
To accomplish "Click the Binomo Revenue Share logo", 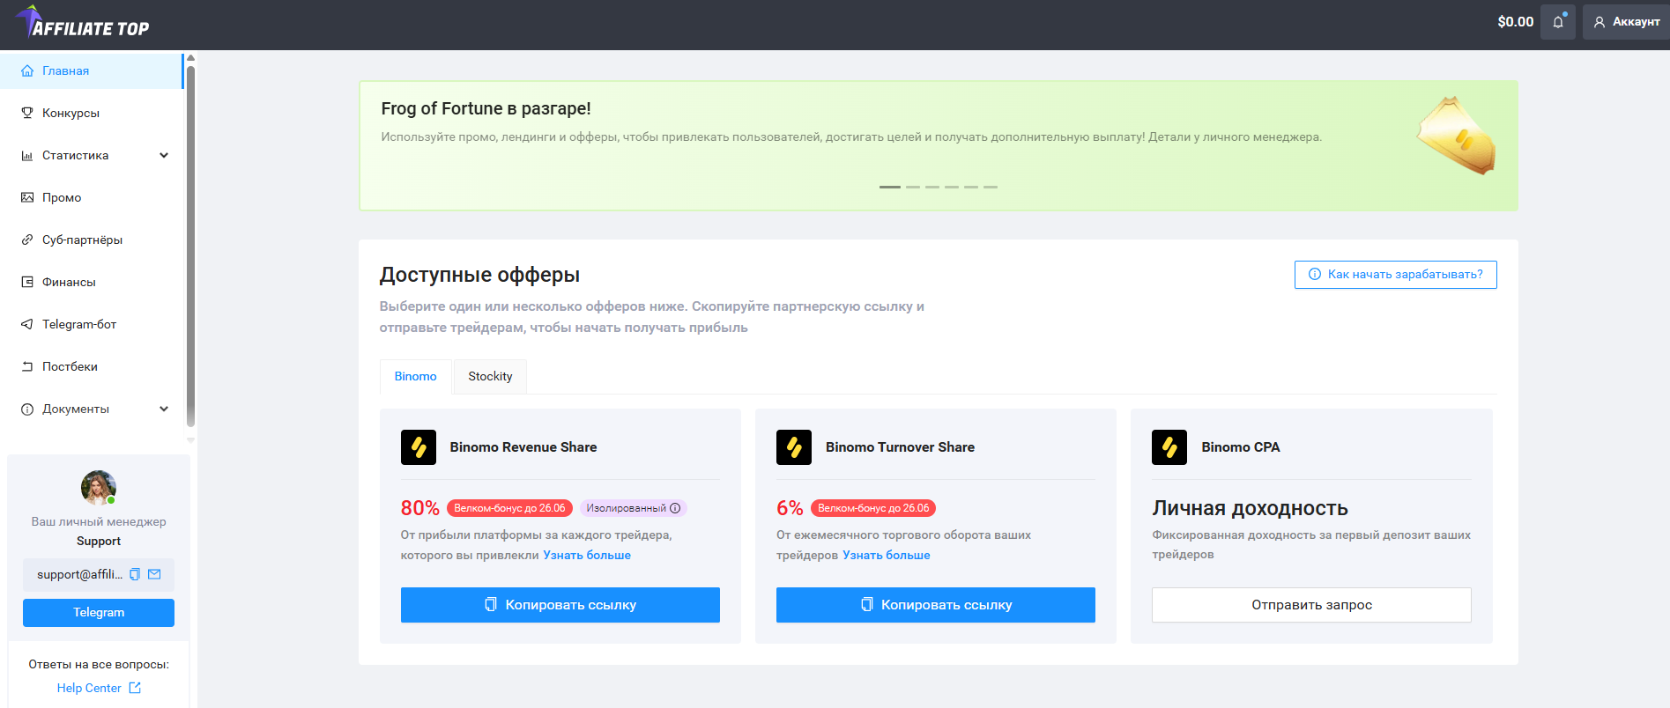I will [419, 447].
